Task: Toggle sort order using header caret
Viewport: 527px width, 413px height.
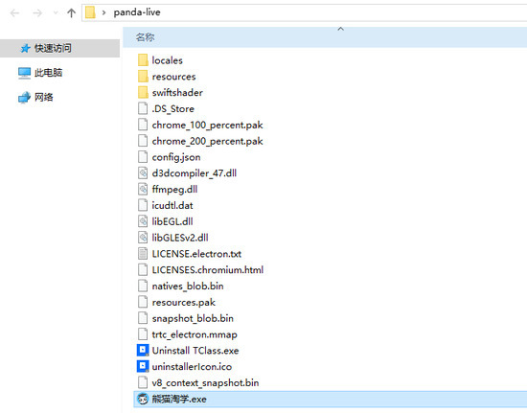Action: tap(340, 29)
